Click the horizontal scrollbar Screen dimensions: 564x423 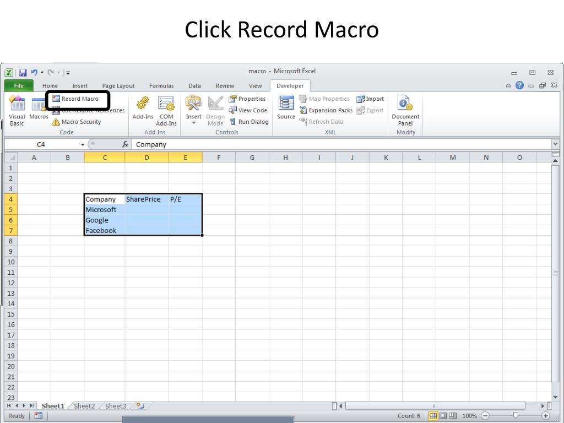pyautogui.click(x=435, y=406)
